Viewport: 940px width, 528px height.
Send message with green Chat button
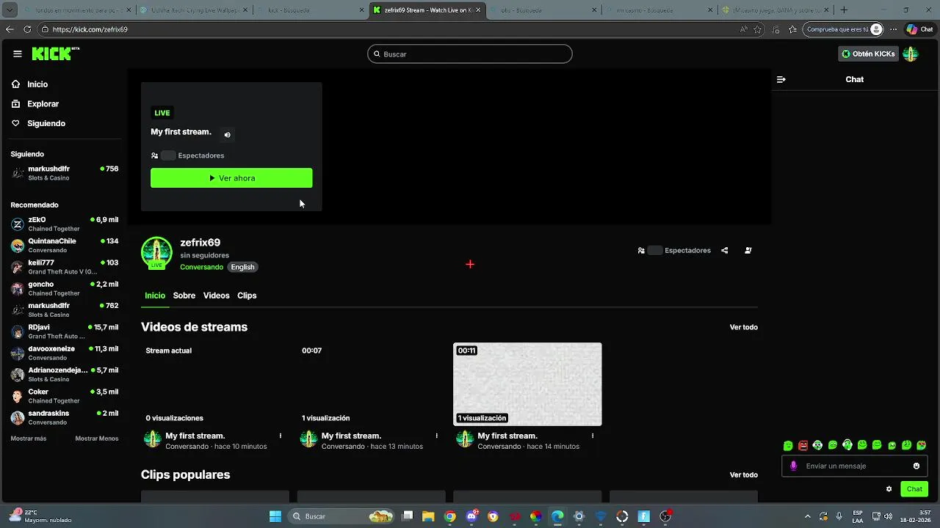click(x=914, y=489)
